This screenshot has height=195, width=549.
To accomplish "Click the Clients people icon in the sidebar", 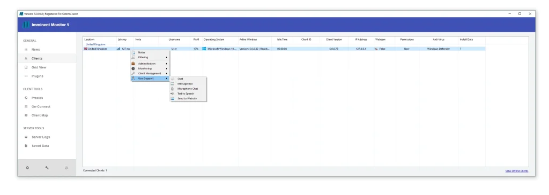I will point(26,59).
